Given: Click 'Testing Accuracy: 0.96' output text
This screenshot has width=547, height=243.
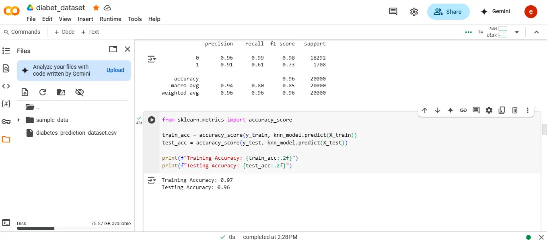Looking at the screenshot, I should pos(196,187).
